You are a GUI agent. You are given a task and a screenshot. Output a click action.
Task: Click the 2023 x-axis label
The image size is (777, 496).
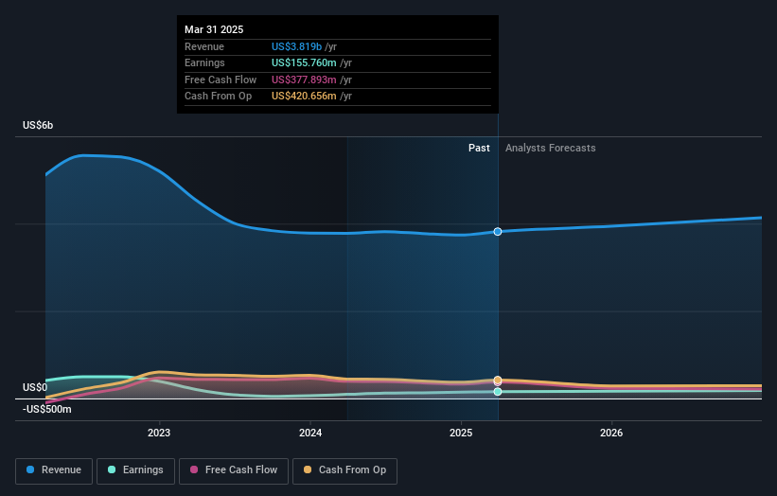[159, 433]
